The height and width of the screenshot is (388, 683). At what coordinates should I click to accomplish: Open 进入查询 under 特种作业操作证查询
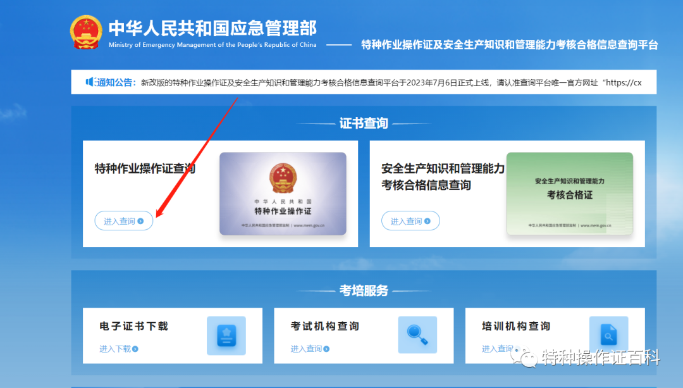pyautogui.click(x=124, y=221)
